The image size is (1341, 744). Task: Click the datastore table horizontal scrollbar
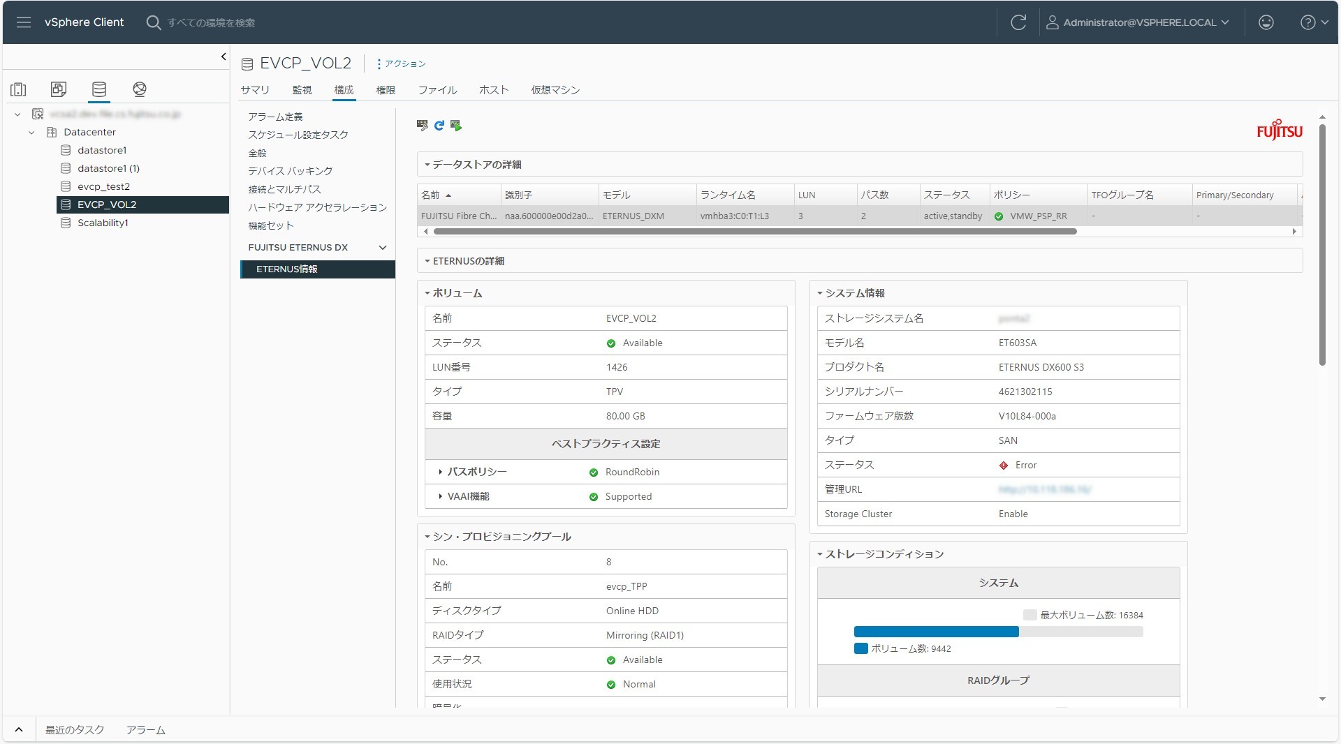coord(754,231)
